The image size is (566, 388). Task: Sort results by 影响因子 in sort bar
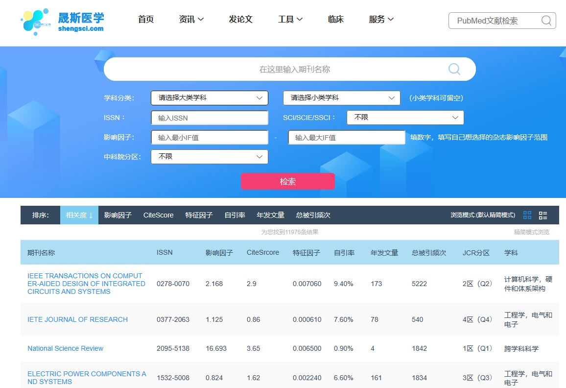pyautogui.click(x=118, y=216)
